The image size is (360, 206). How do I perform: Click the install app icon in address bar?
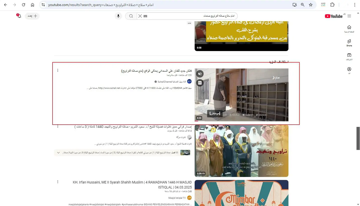point(294,5)
